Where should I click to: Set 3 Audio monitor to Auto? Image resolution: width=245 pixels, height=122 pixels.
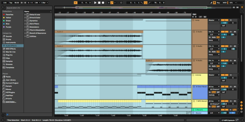(x=214, y=52)
